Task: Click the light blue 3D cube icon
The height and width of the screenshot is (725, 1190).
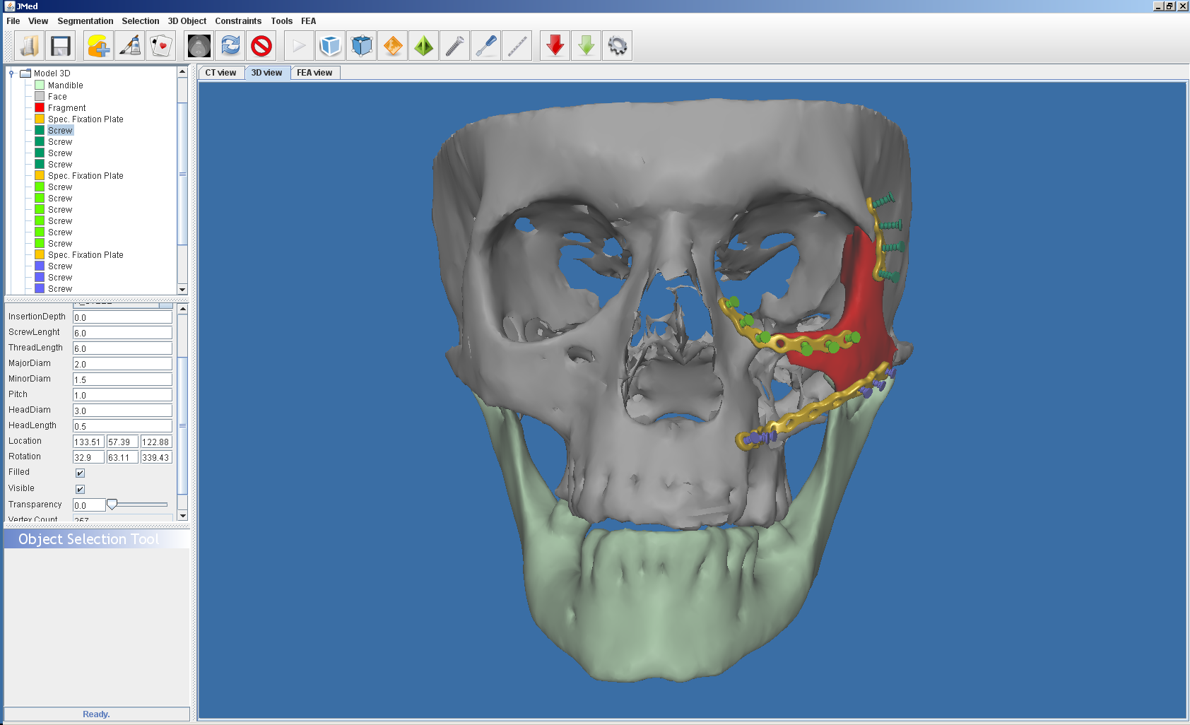Action: click(x=331, y=46)
